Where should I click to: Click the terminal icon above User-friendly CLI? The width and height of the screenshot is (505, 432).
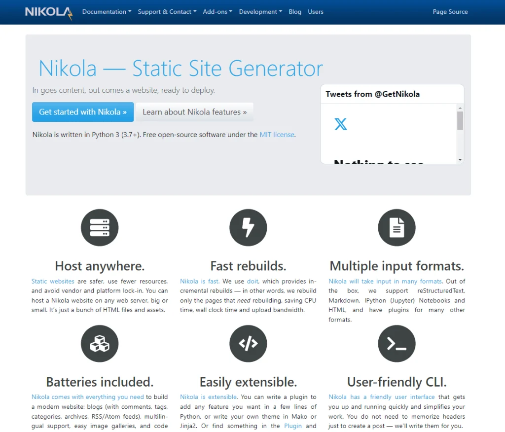(397, 343)
